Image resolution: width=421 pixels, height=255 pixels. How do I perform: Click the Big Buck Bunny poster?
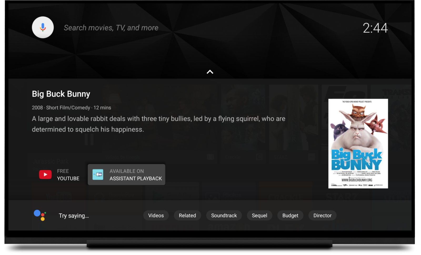coord(358,144)
